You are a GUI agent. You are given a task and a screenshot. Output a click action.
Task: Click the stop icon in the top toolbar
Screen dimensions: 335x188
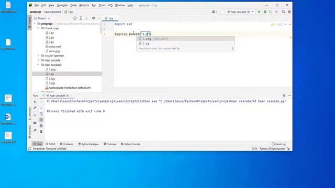point(276,12)
